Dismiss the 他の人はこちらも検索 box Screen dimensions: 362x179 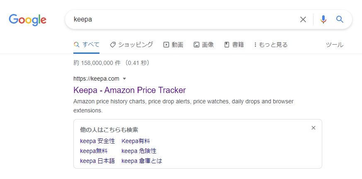(x=313, y=128)
